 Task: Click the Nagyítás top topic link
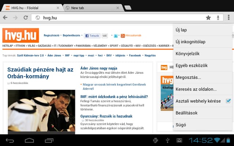click(150, 55)
